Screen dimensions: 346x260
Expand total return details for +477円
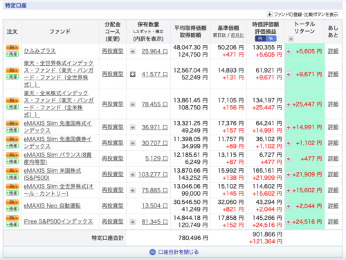click(289, 159)
